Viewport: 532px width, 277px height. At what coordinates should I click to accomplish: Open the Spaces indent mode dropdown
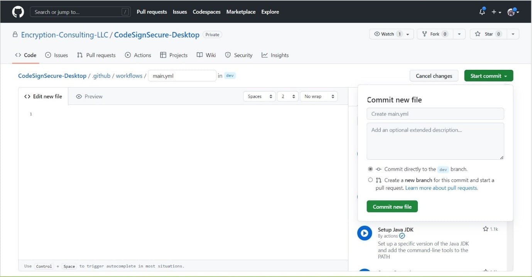[x=259, y=96]
